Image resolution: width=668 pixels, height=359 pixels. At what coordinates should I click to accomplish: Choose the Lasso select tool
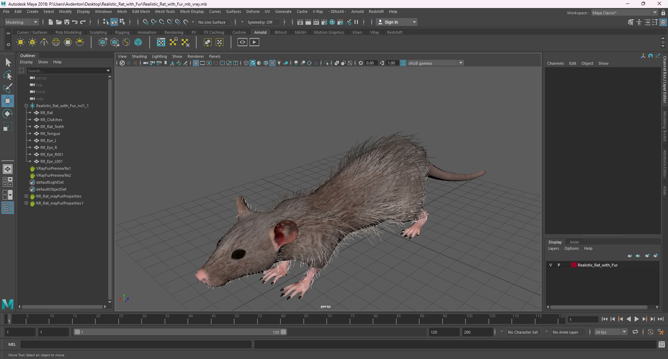click(7, 75)
